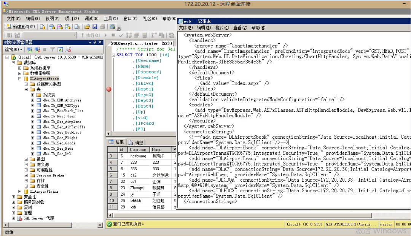Click the Parse checkmark icon
411x236 pixels.
[x=121, y=35]
